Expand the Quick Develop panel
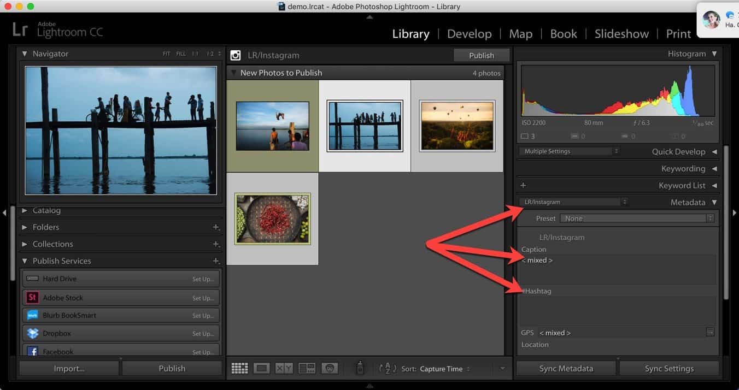The height and width of the screenshot is (390, 739). click(x=714, y=152)
